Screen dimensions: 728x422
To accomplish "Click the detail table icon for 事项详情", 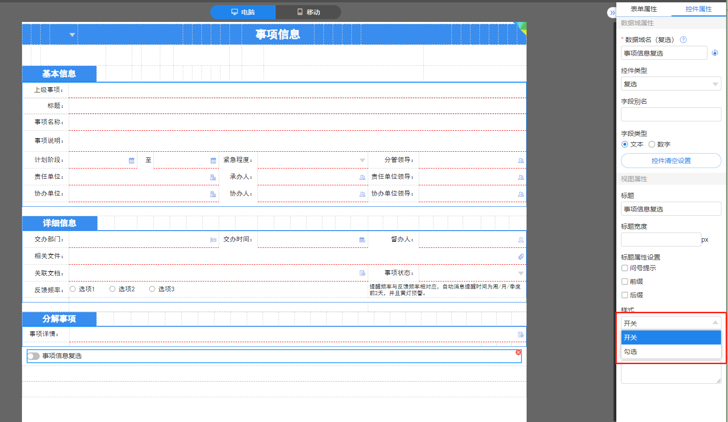I will [x=521, y=335].
